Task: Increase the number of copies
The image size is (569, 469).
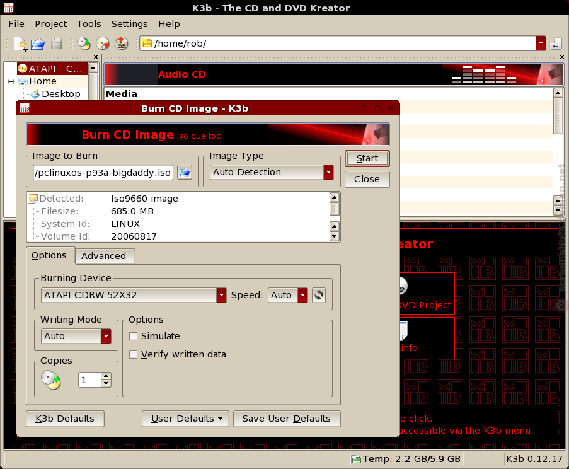Action: tap(106, 376)
